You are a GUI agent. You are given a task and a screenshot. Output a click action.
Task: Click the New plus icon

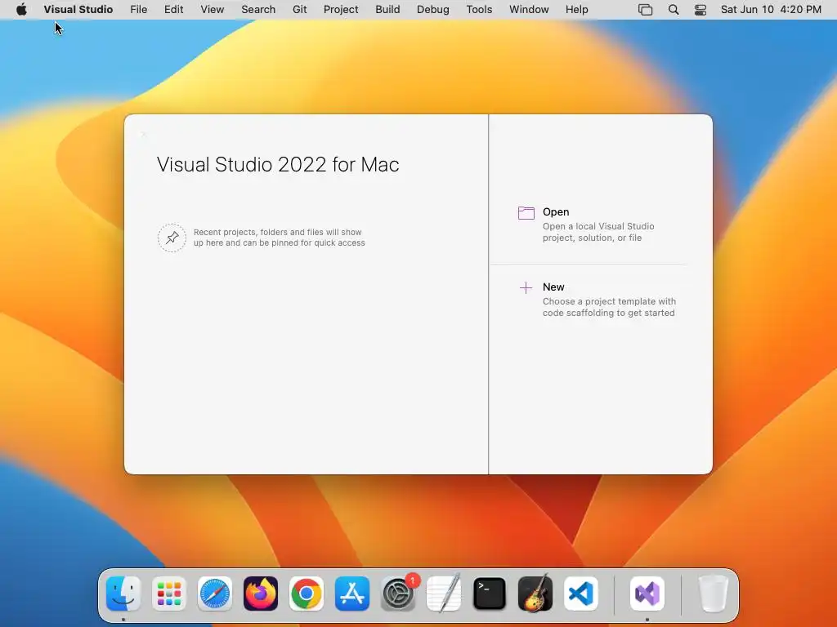526,288
